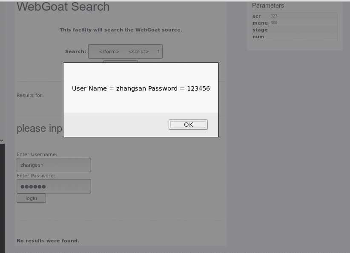This screenshot has height=253, width=350.
Task: Click the 'Search:' label
Action: (x=76, y=51)
